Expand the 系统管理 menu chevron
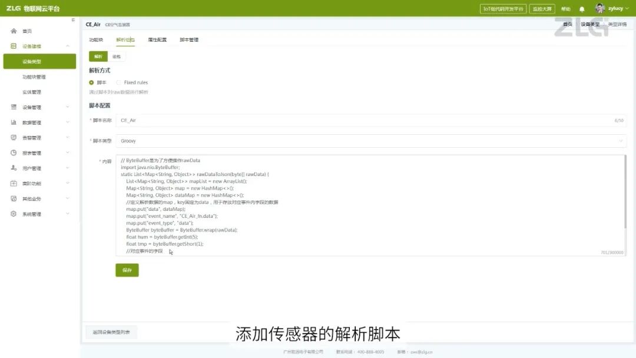 [x=68, y=214]
